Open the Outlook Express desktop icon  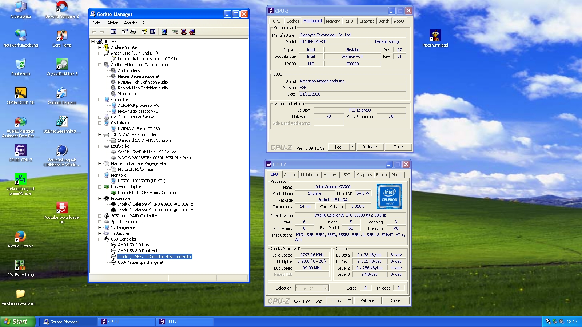point(62,96)
